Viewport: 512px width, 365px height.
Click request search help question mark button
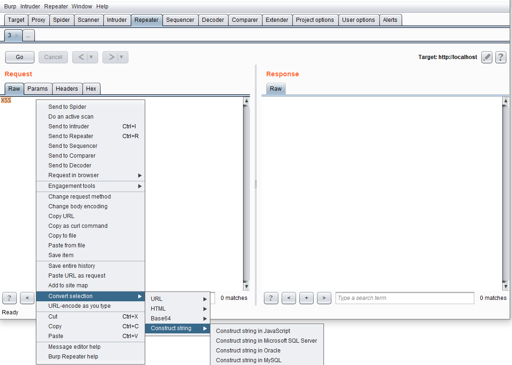tap(9, 298)
